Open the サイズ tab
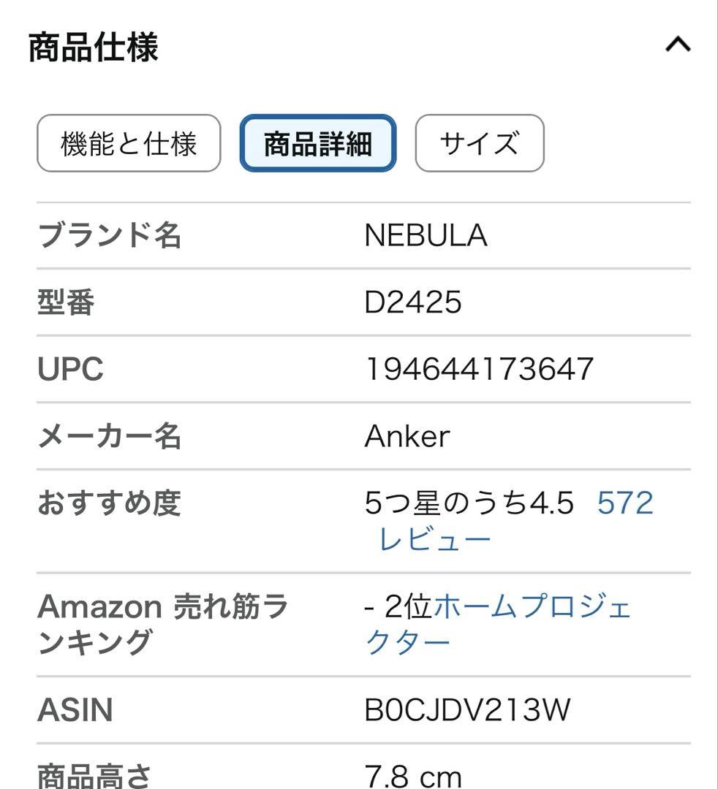 479,143
